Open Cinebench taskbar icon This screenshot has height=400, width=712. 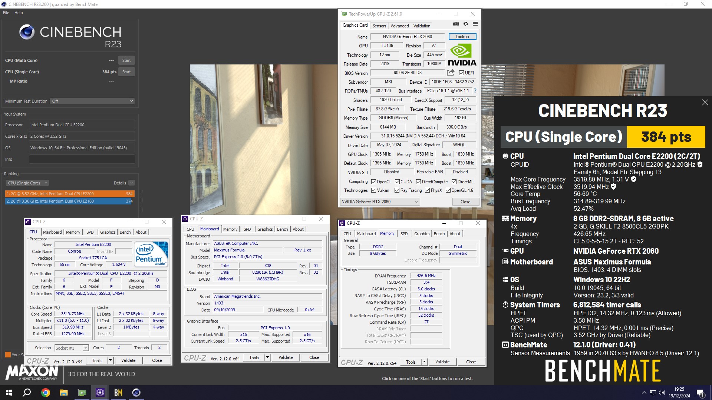pyautogui.click(x=136, y=393)
